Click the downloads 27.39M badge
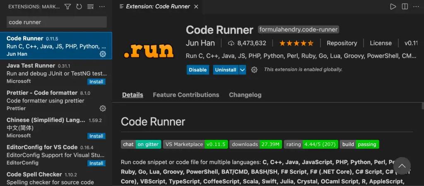This screenshot has width=424, height=186. click(x=256, y=144)
